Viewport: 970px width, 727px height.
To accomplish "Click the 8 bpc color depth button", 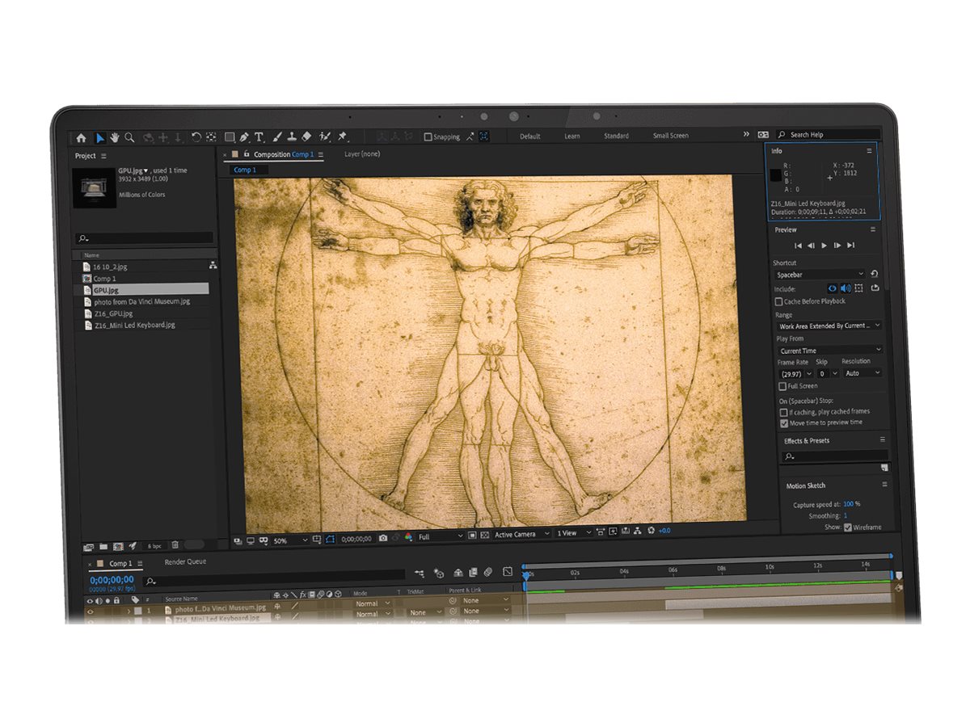I will coord(154,546).
